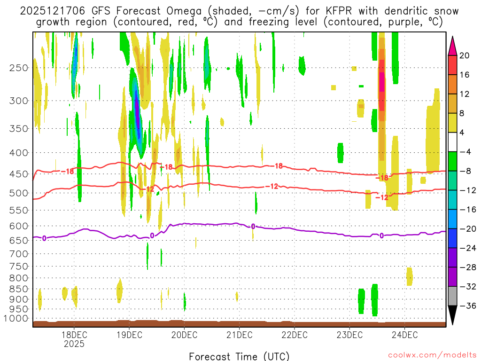The height and width of the screenshot is (361, 481).
Task: Select the orange 12 to 16 colorbar swatch
Action: click(x=452, y=84)
